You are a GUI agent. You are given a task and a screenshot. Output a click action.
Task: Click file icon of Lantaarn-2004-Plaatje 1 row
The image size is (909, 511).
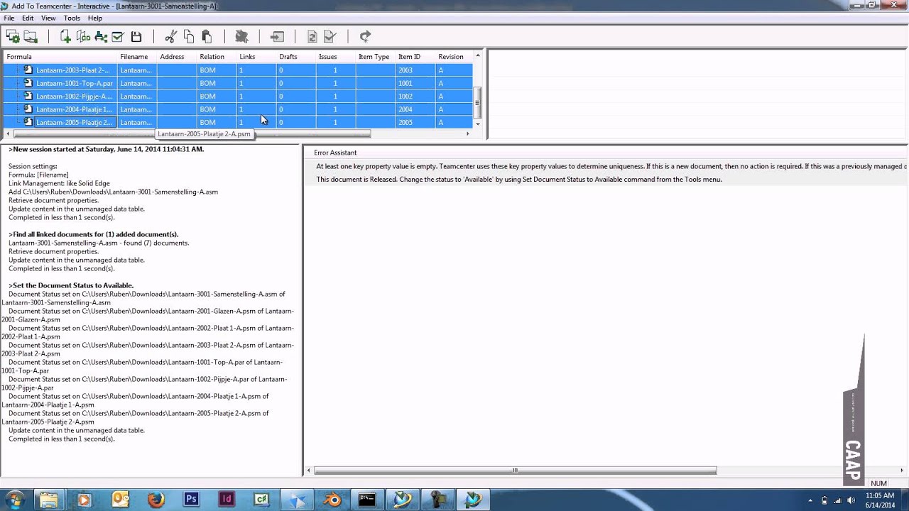pyautogui.click(x=28, y=109)
